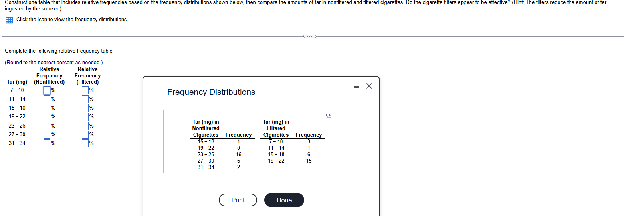Open the frequency distributions table icon
624x216 pixels.
point(9,20)
